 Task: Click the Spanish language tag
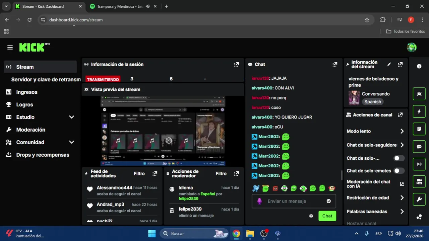pyautogui.click(x=373, y=102)
